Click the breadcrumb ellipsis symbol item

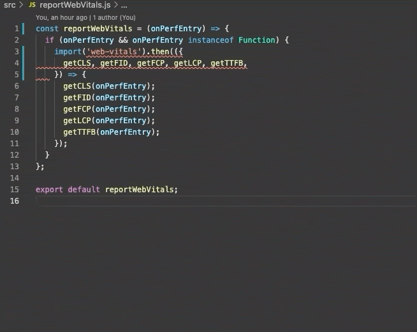124,5
